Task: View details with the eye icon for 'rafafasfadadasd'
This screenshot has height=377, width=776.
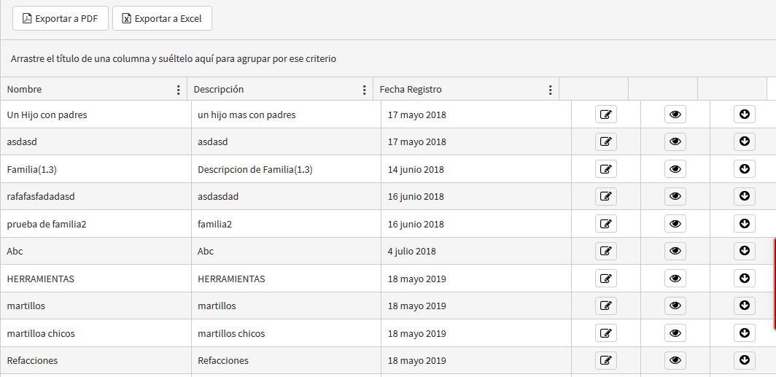Action: coord(675,196)
